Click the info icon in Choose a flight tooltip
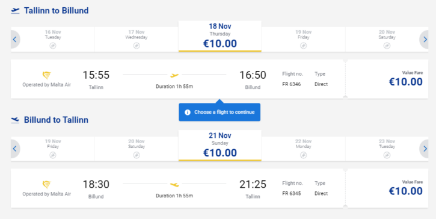 coord(188,112)
